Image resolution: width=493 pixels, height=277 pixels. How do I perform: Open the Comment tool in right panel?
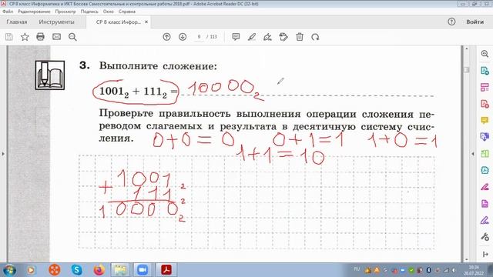coord(485,120)
